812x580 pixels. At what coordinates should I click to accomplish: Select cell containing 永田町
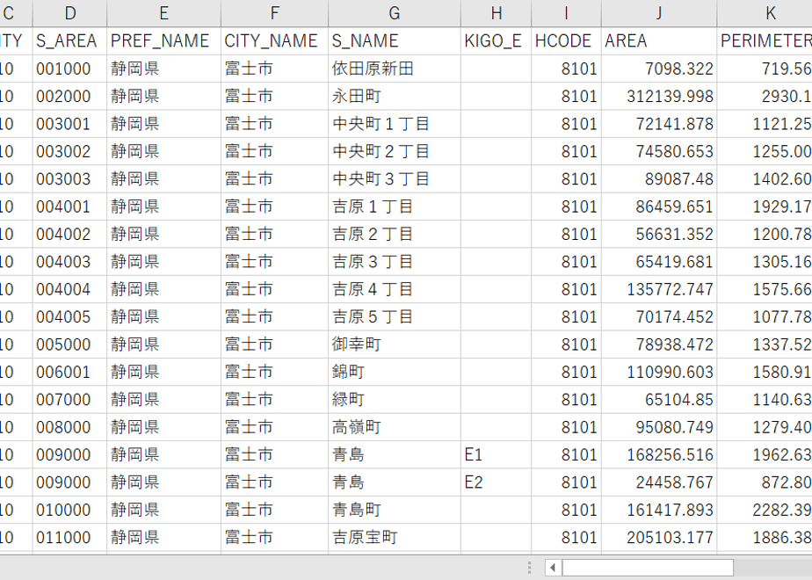394,96
